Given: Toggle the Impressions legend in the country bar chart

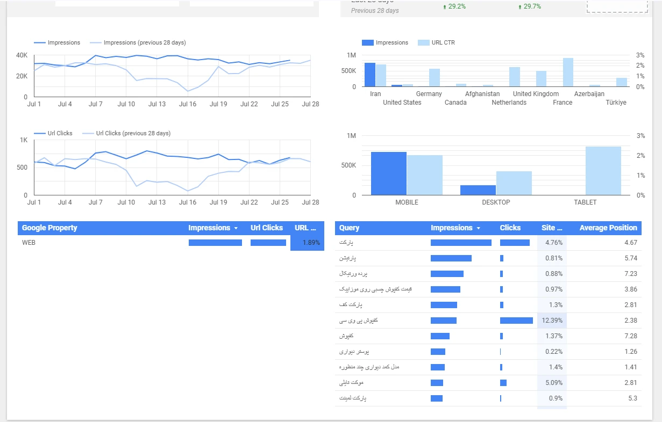Looking at the screenshot, I should [x=385, y=42].
